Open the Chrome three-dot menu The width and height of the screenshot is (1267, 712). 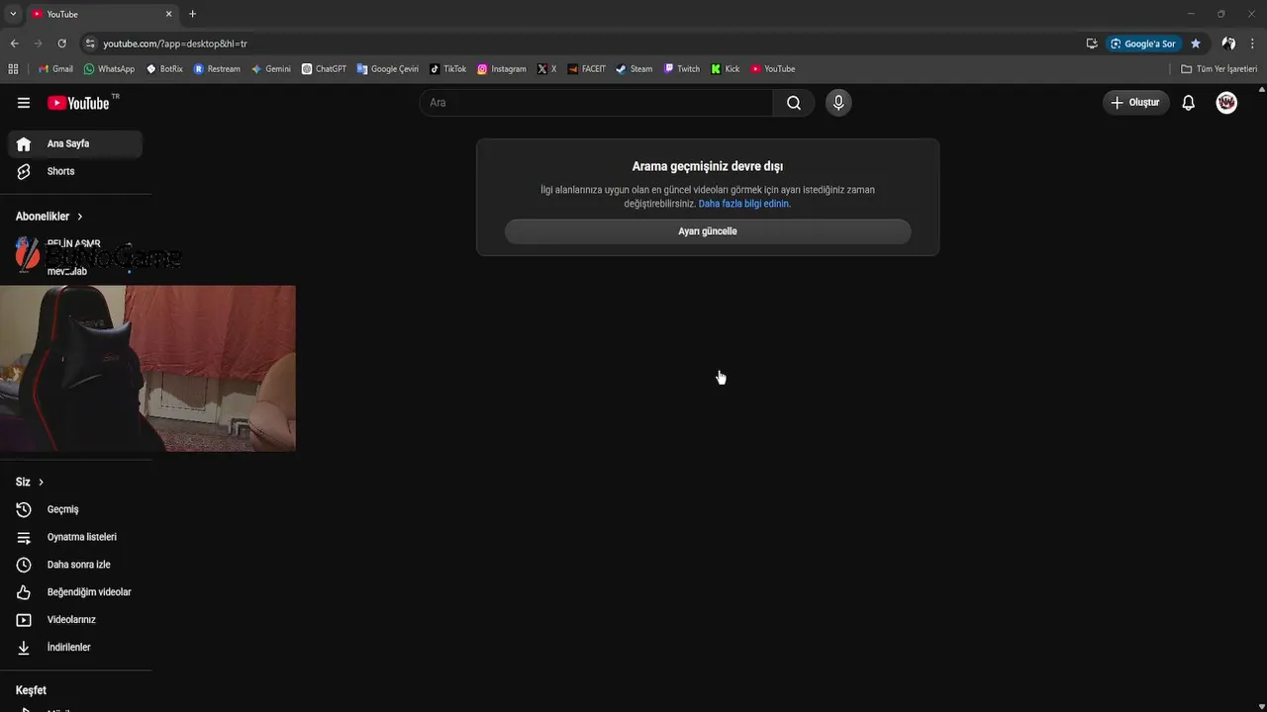[x=1253, y=44]
